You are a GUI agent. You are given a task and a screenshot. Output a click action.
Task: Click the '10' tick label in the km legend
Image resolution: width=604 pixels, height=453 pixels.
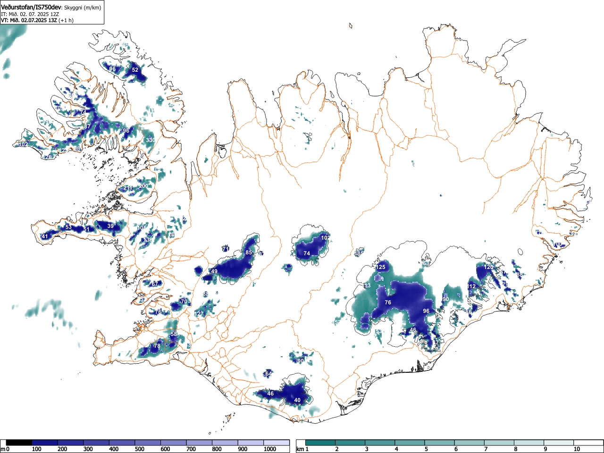(x=577, y=449)
